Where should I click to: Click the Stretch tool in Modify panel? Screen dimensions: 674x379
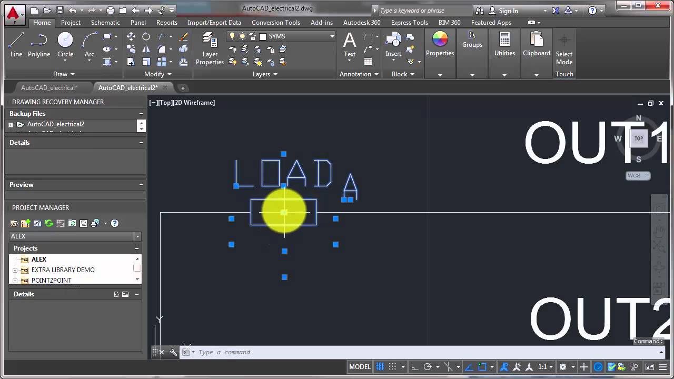[x=131, y=62]
